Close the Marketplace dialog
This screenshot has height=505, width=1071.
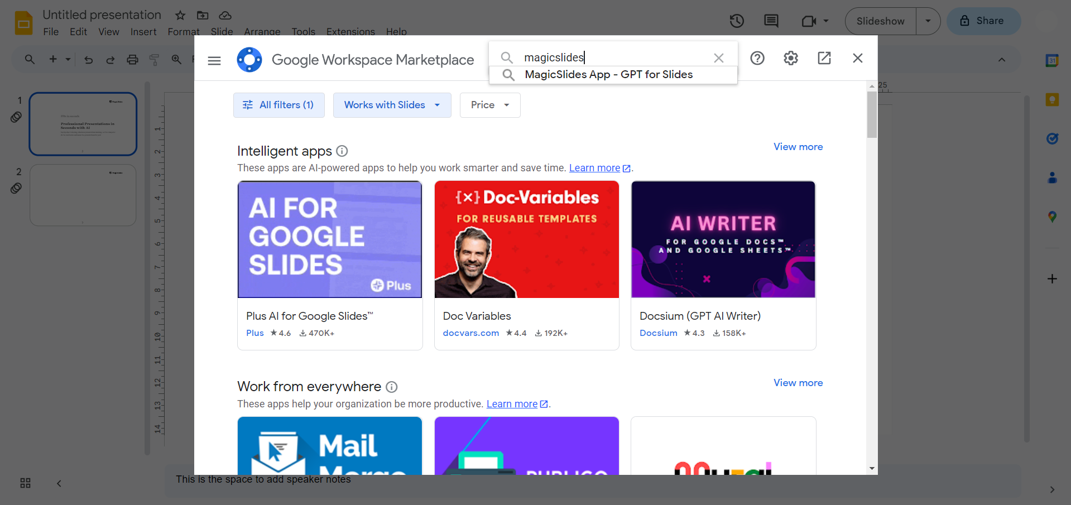[x=858, y=58]
